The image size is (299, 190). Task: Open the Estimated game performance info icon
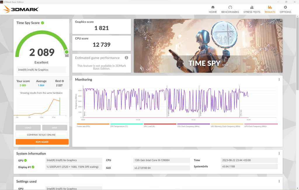[x=126, y=58]
